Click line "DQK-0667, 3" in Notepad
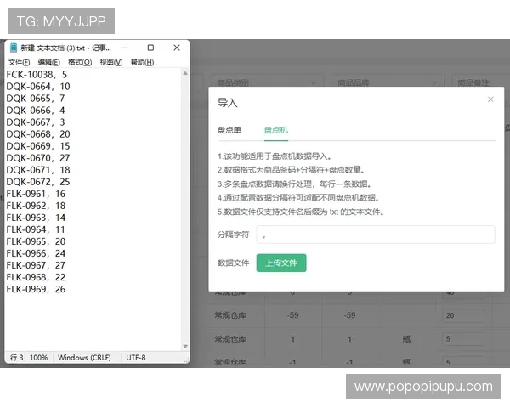 [x=36, y=122]
